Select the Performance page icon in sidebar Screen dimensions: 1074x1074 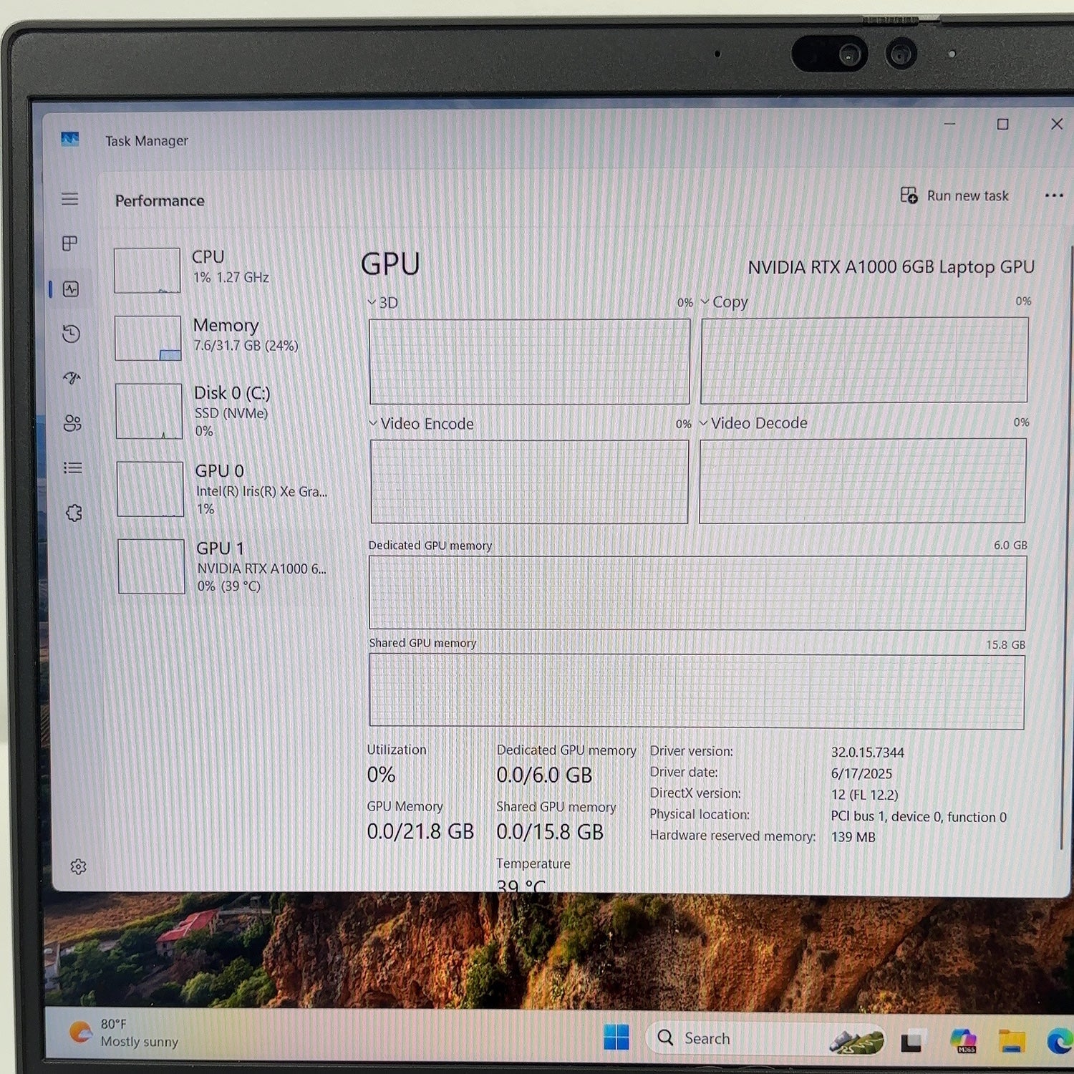click(71, 289)
